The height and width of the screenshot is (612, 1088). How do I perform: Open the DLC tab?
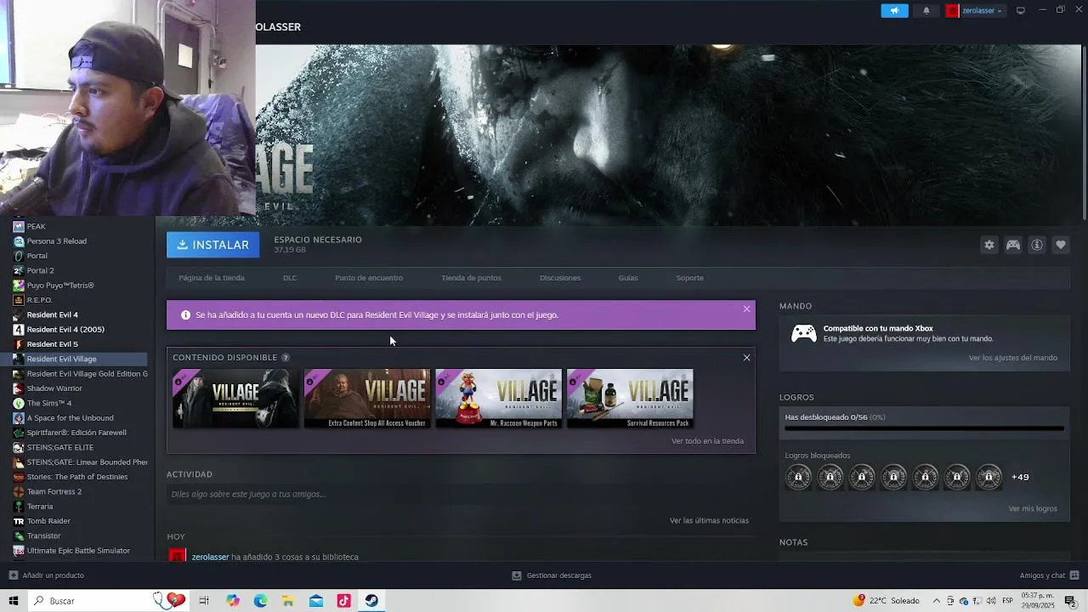(x=290, y=278)
